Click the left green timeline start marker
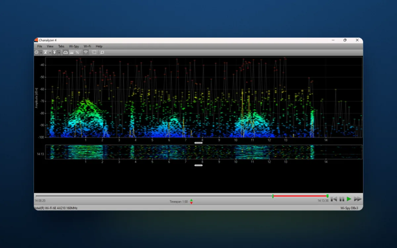The image size is (397, 248). coord(273,196)
